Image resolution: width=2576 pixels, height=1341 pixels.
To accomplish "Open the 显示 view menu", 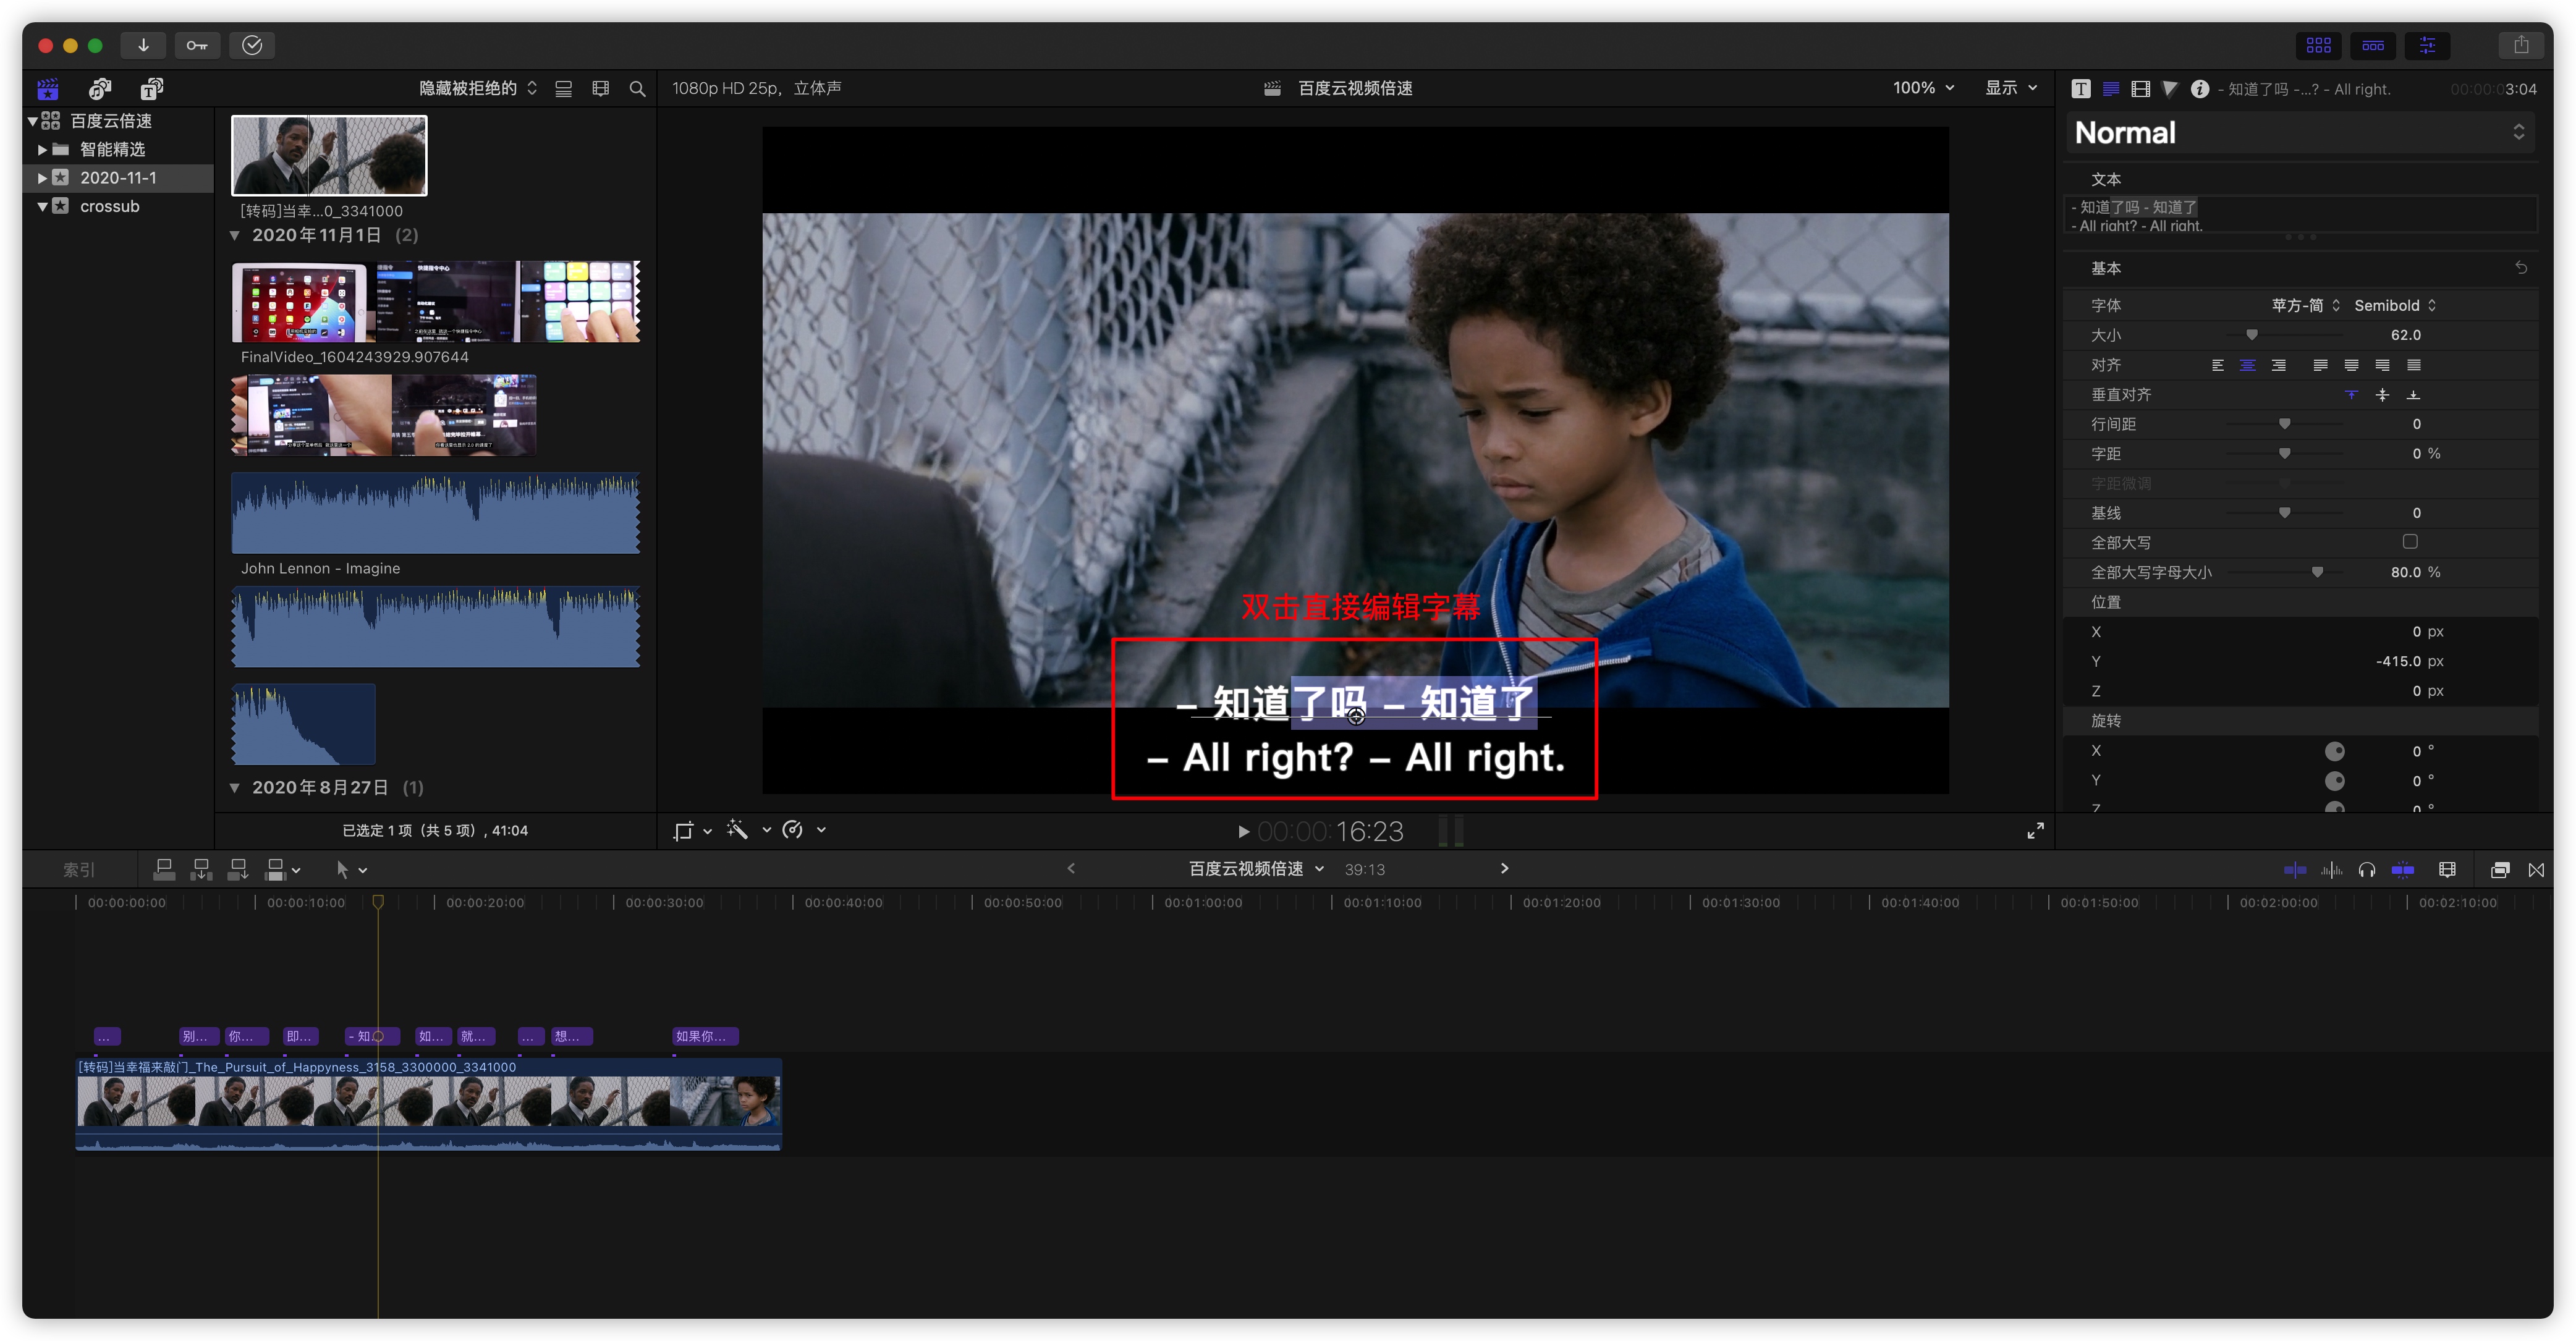I will [2010, 88].
